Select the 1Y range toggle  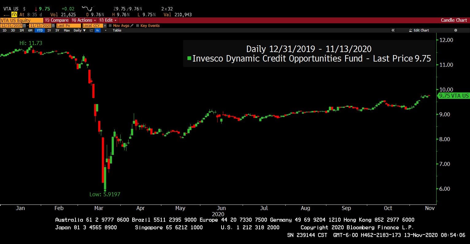(x=49, y=30)
